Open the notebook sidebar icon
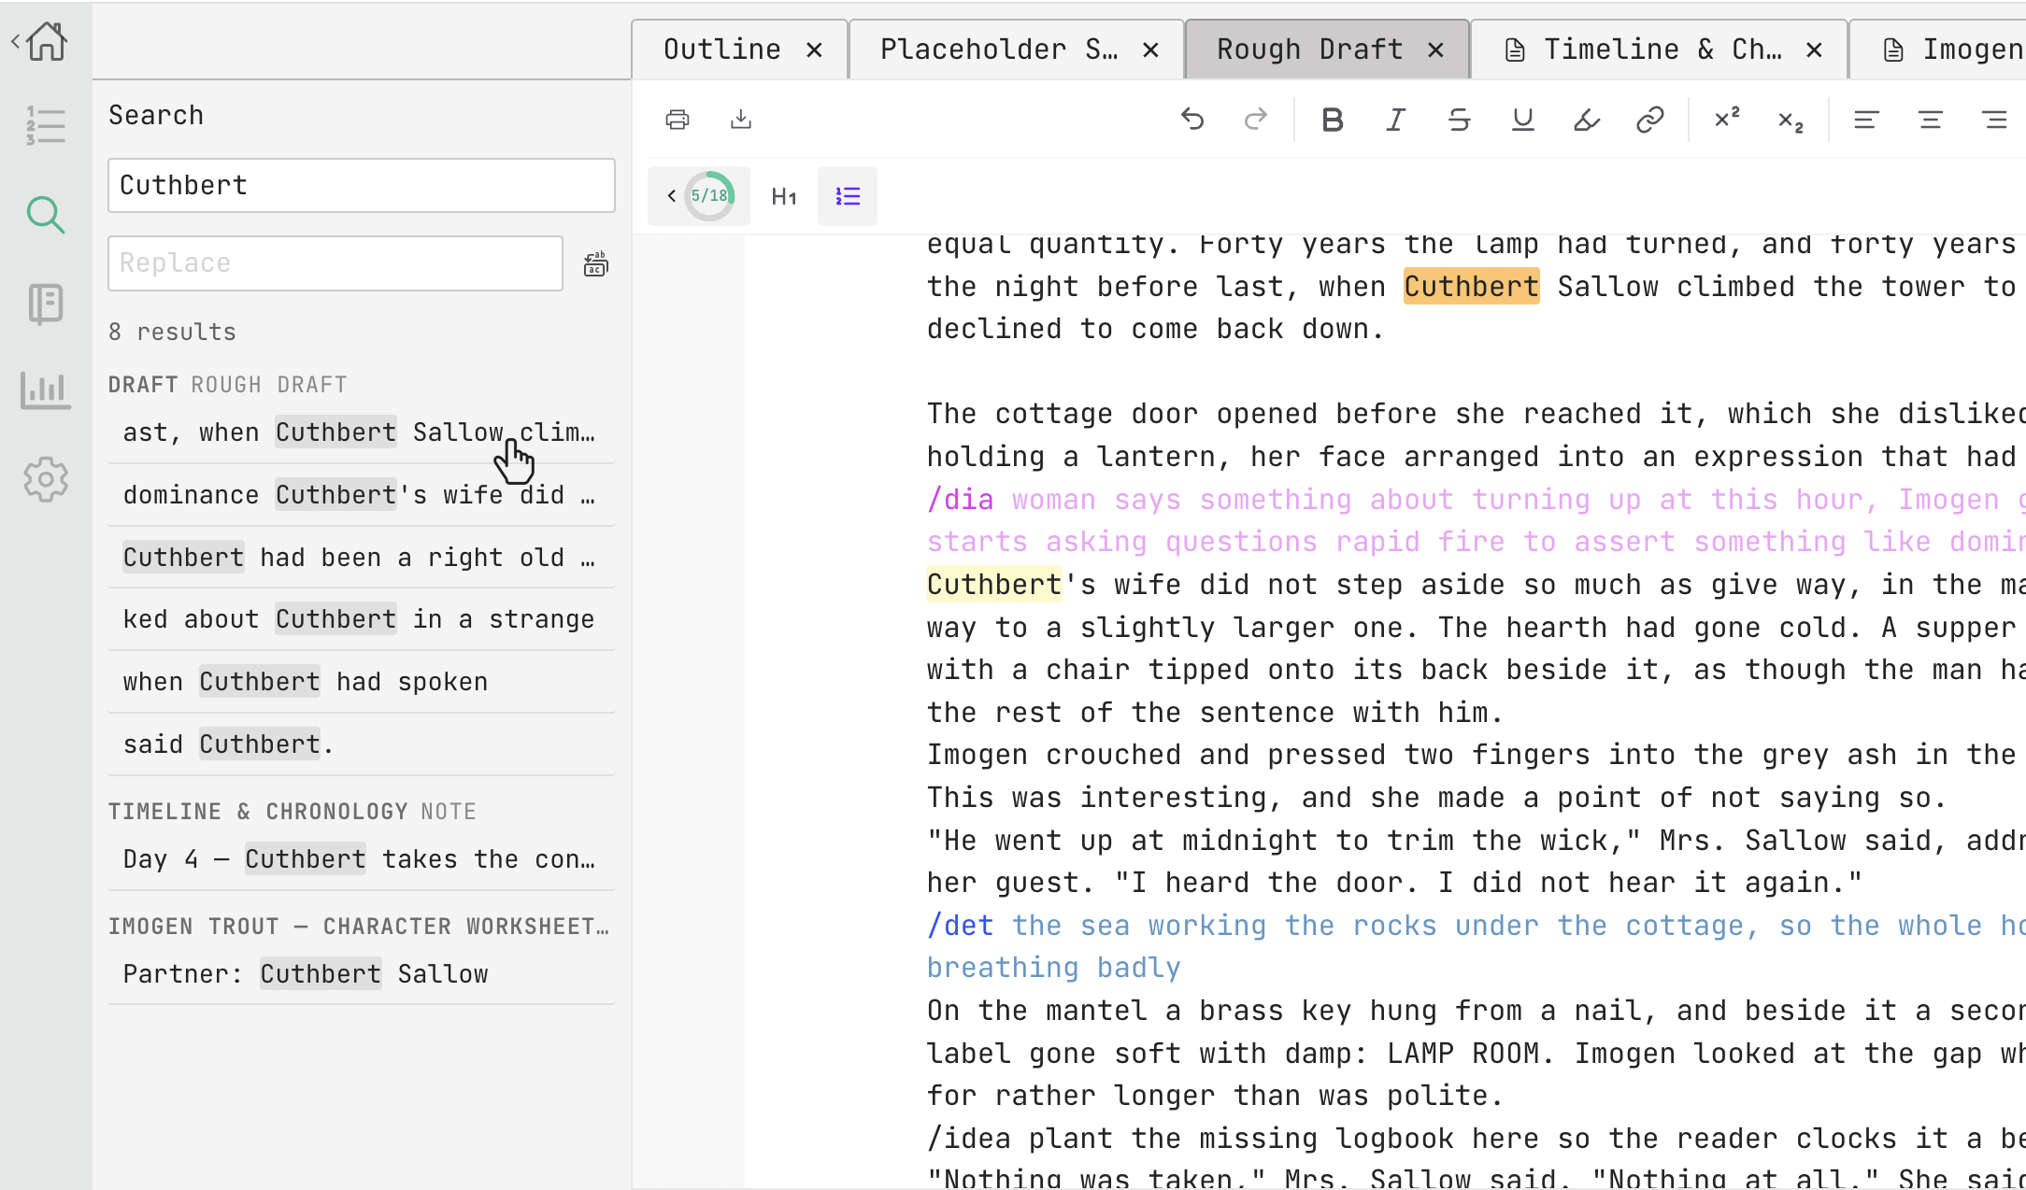Screen dimensions: 2026x1190 click(46, 304)
